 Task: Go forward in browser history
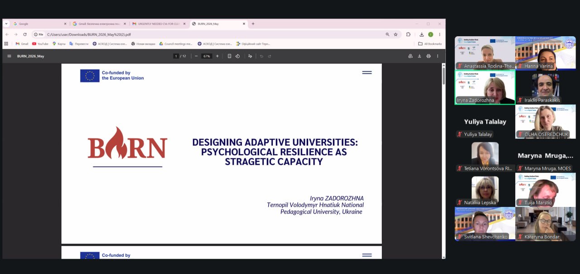(16, 34)
